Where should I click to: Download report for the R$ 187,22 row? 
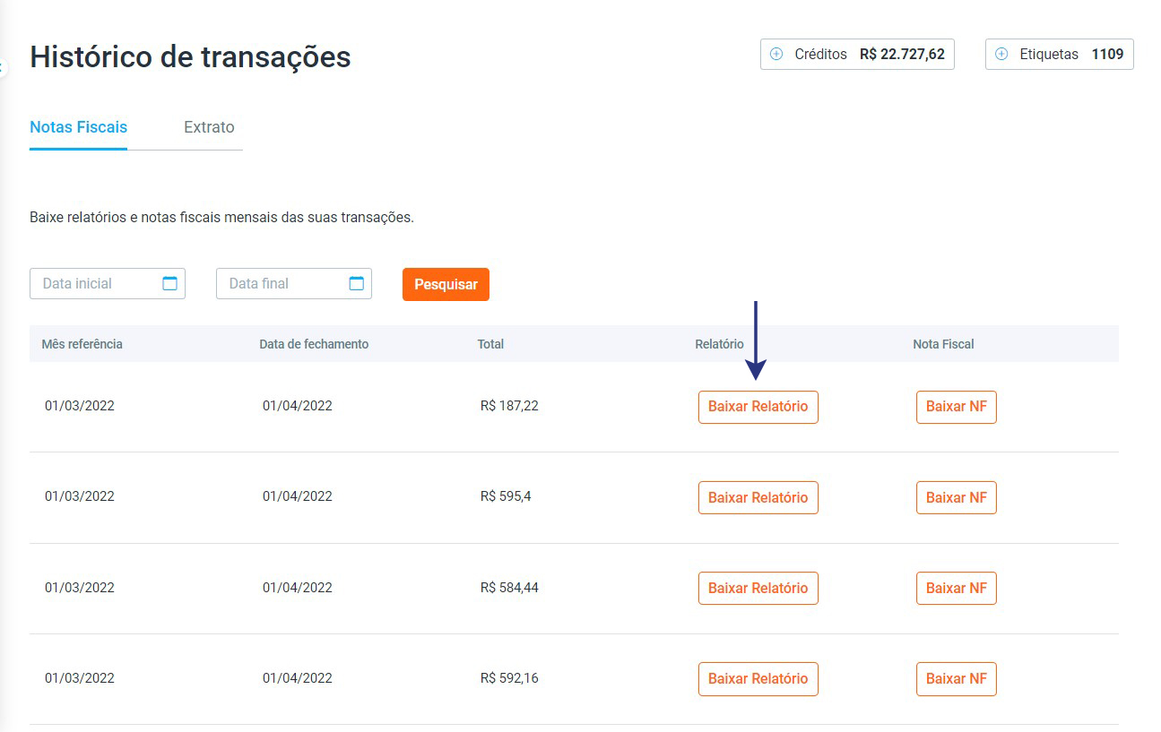tap(758, 407)
